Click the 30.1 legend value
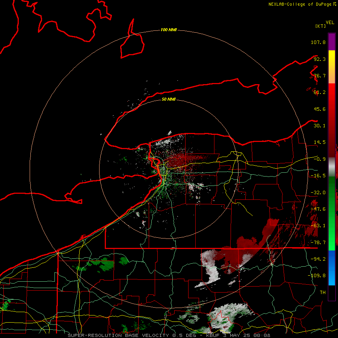 (x=320, y=126)
